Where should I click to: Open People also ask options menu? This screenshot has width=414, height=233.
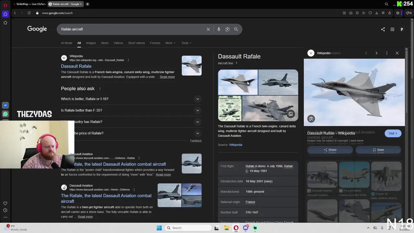coord(100,89)
